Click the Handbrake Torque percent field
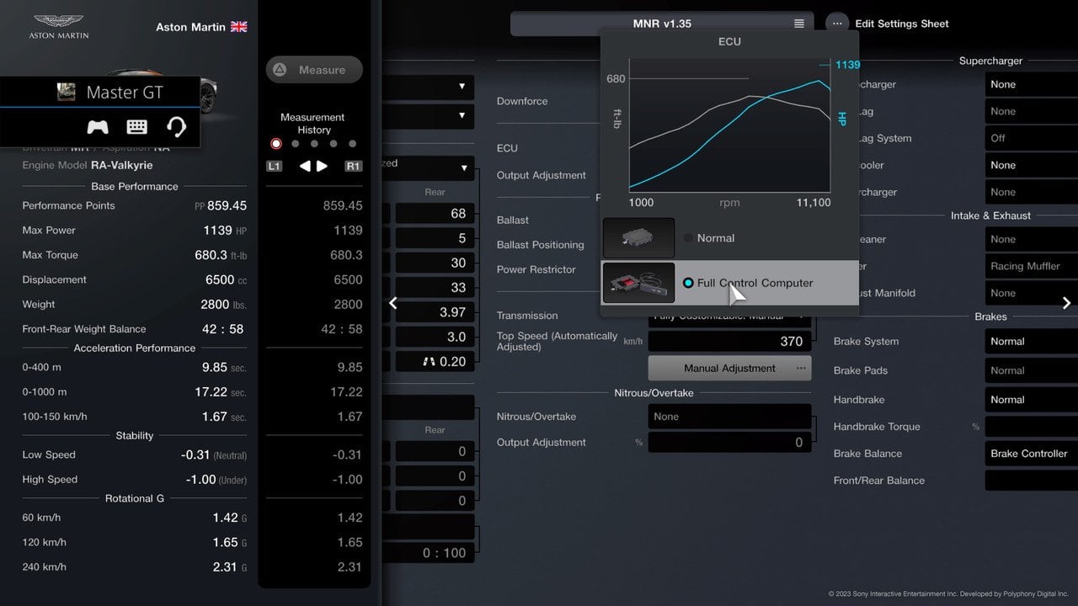This screenshot has width=1078, height=606. coord(1031,427)
